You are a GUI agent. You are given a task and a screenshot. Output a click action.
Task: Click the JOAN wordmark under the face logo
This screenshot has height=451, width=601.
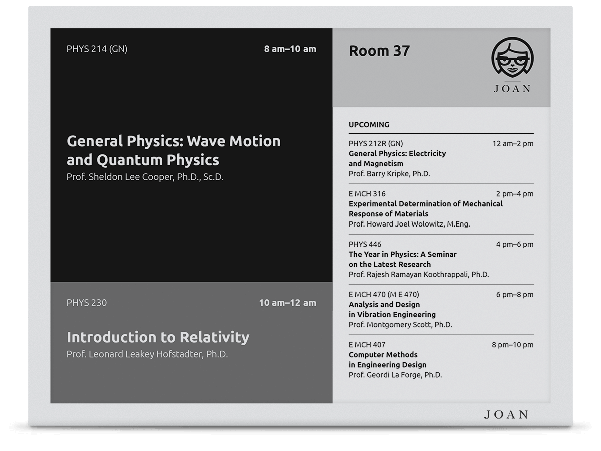click(512, 89)
